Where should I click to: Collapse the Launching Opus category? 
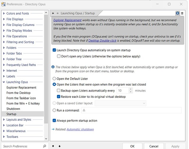click(4, 82)
